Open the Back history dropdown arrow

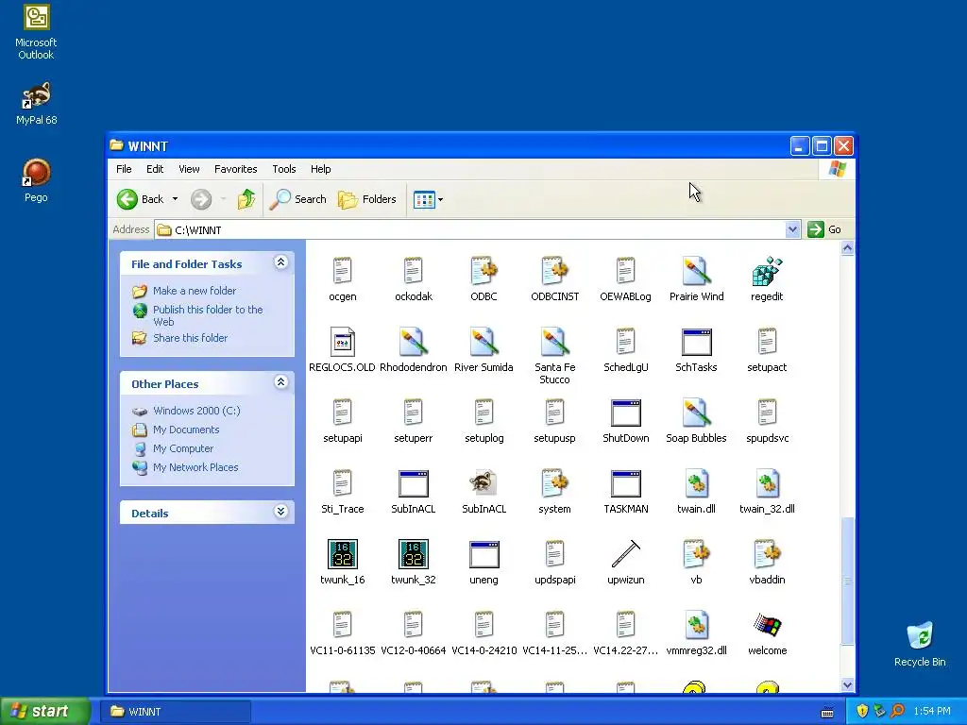[175, 199]
